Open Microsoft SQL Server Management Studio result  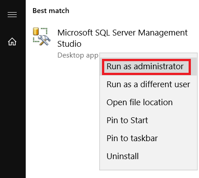pyautogui.click(x=122, y=38)
